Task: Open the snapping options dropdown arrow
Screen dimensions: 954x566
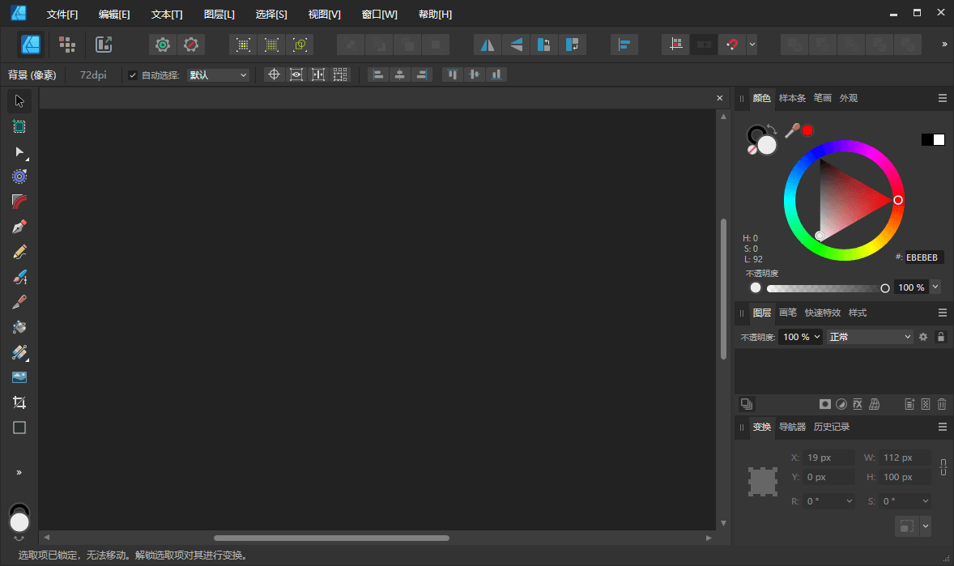Action: (x=751, y=45)
